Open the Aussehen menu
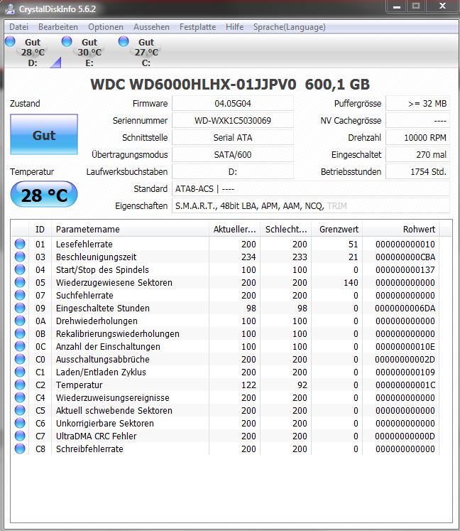This screenshot has width=460, height=531. coord(151,27)
